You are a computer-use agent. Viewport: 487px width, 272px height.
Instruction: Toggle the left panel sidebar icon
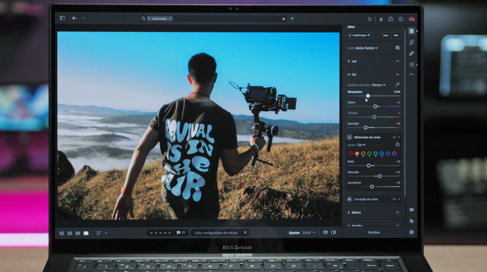[x=62, y=18]
